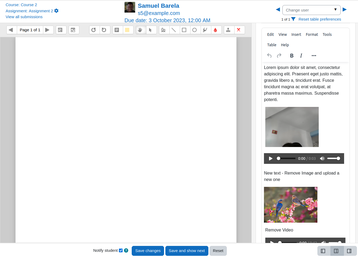The height and width of the screenshot is (259, 358).
Task: Select the line drawing tool
Action: point(174,30)
